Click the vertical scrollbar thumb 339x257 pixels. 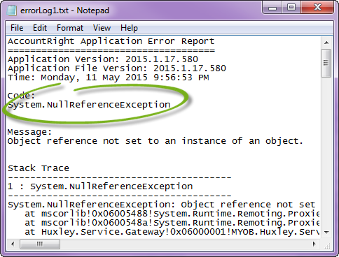click(x=326, y=63)
